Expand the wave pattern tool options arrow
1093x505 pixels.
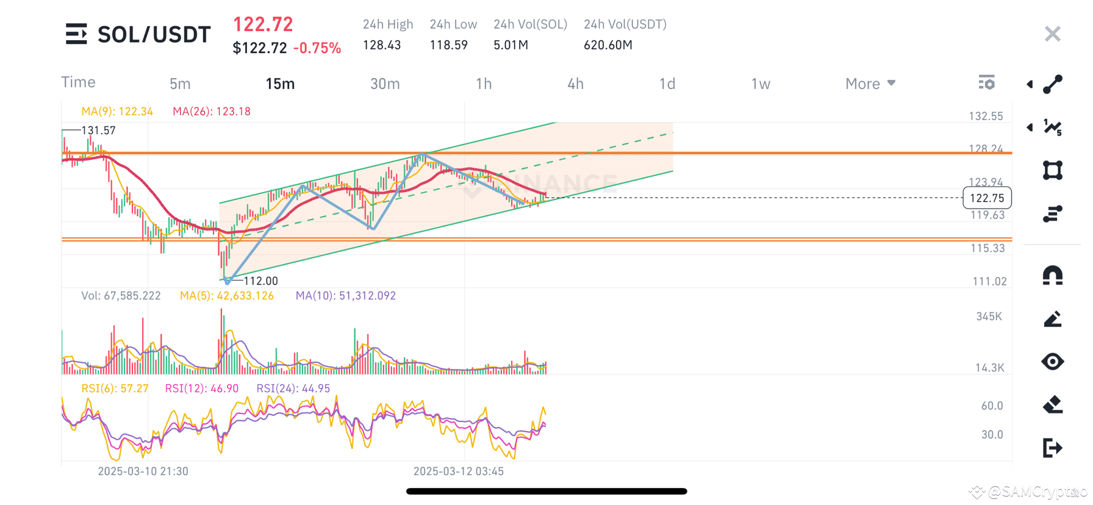[1030, 127]
